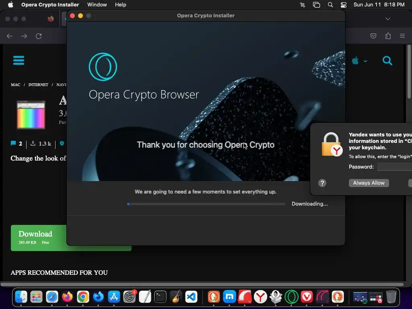412x309 pixels.
Task: Open GarageBand from the dock
Action: 176,297
